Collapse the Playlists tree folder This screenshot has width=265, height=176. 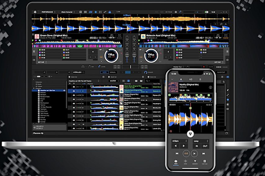pos(33,88)
